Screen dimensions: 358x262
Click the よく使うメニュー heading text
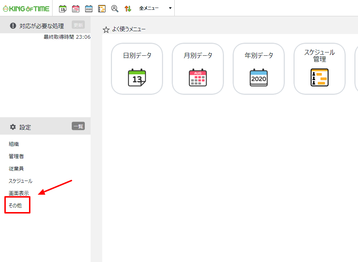[x=129, y=29]
